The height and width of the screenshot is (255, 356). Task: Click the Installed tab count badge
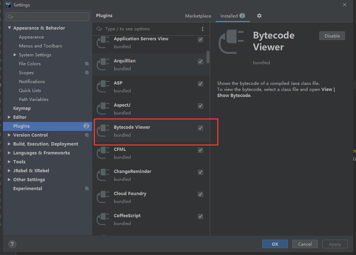click(242, 16)
